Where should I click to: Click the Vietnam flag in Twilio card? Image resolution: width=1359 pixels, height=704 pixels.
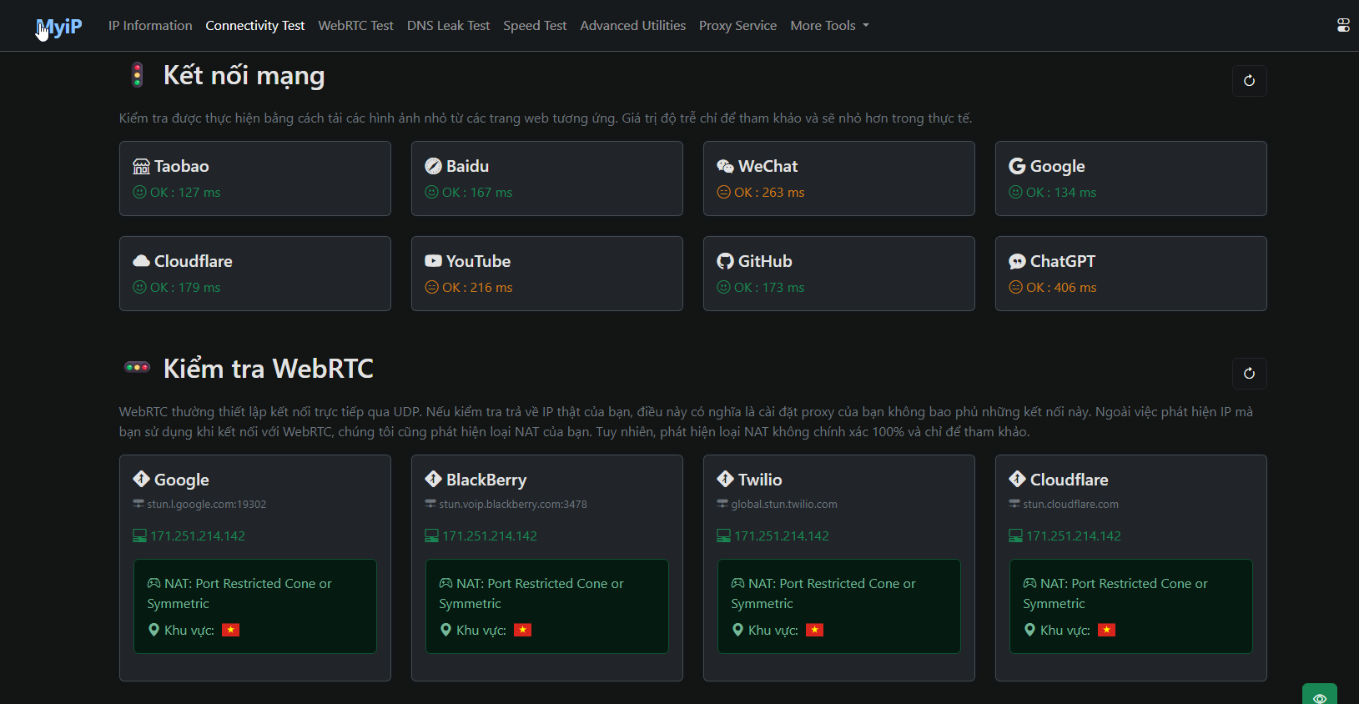(x=815, y=630)
